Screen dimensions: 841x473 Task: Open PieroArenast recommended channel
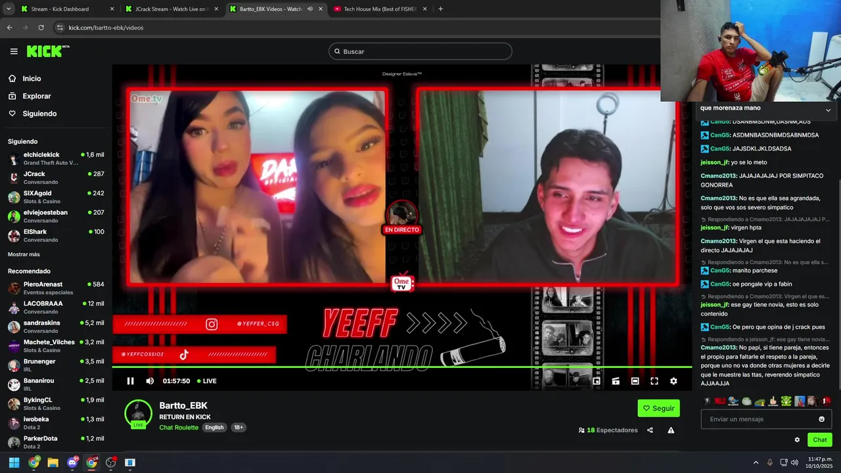point(56,288)
